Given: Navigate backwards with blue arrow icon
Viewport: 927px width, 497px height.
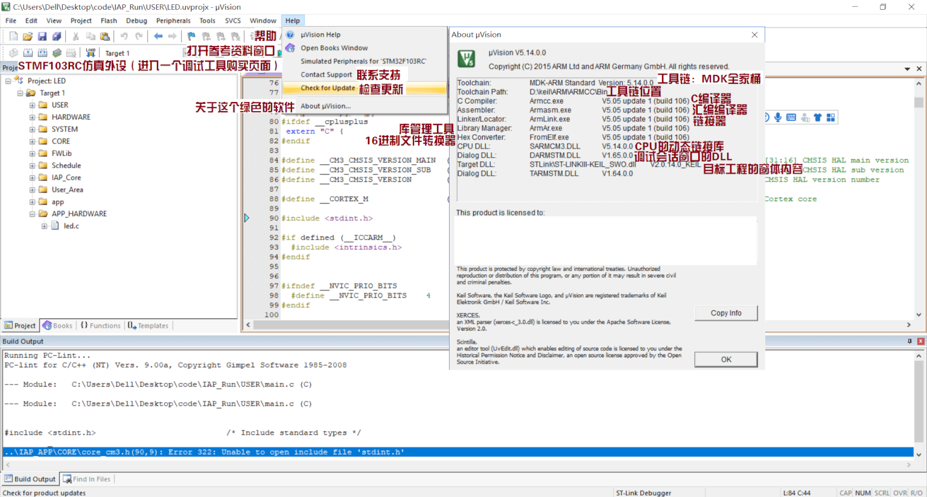Looking at the screenshot, I should click(x=158, y=37).
